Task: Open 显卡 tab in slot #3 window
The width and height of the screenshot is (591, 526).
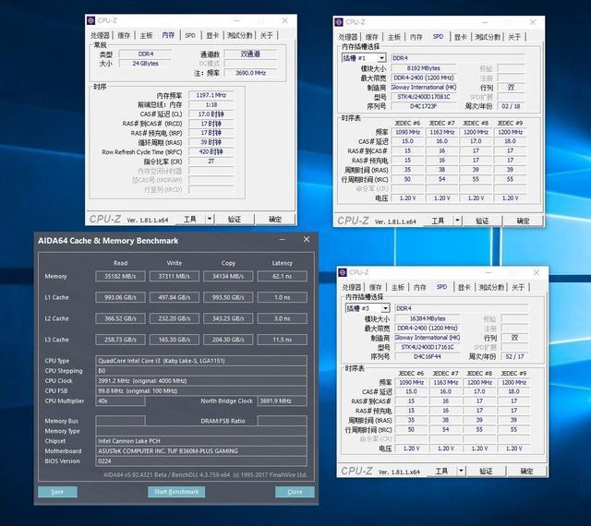Action: click(464, 287)
